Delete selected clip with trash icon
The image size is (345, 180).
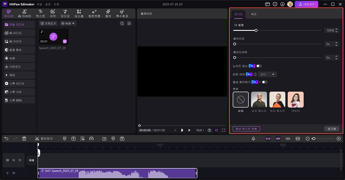tap(24, 139)
